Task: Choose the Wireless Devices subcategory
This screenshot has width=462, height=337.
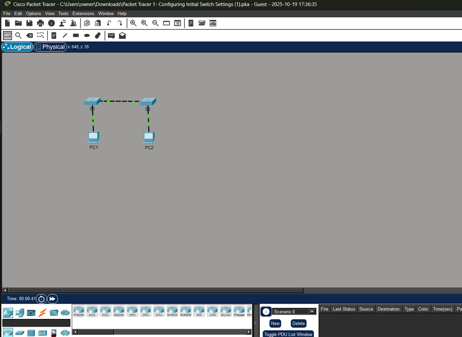Action: point(42,333)
